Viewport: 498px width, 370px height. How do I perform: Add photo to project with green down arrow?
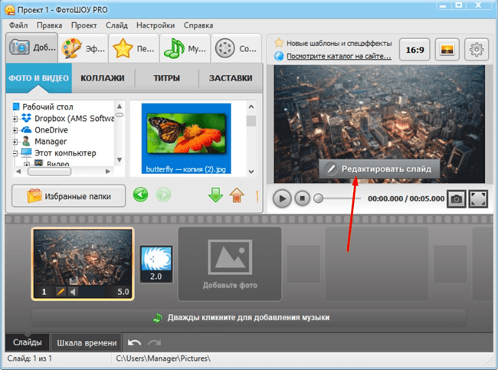(215, 195)
